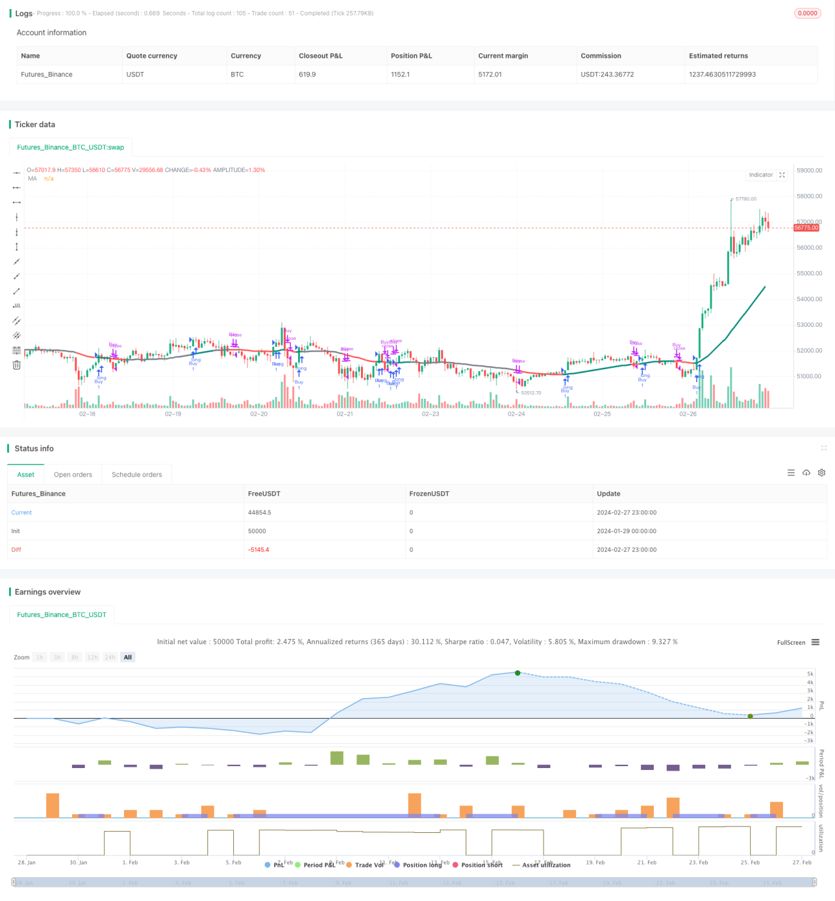This screenshot has width=835, height=901.
Task: Switch to the Schedule orders tab
Action: pyautogui.click(x=137, y=475)
